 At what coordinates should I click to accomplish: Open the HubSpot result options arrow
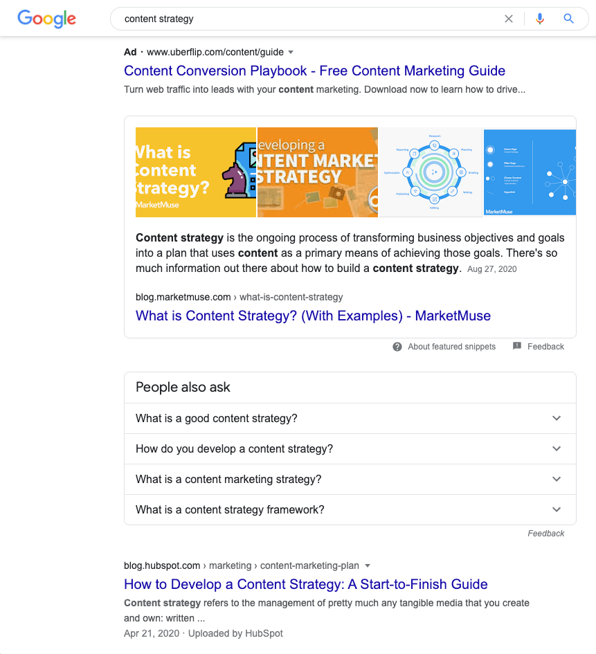click(368, 565)
